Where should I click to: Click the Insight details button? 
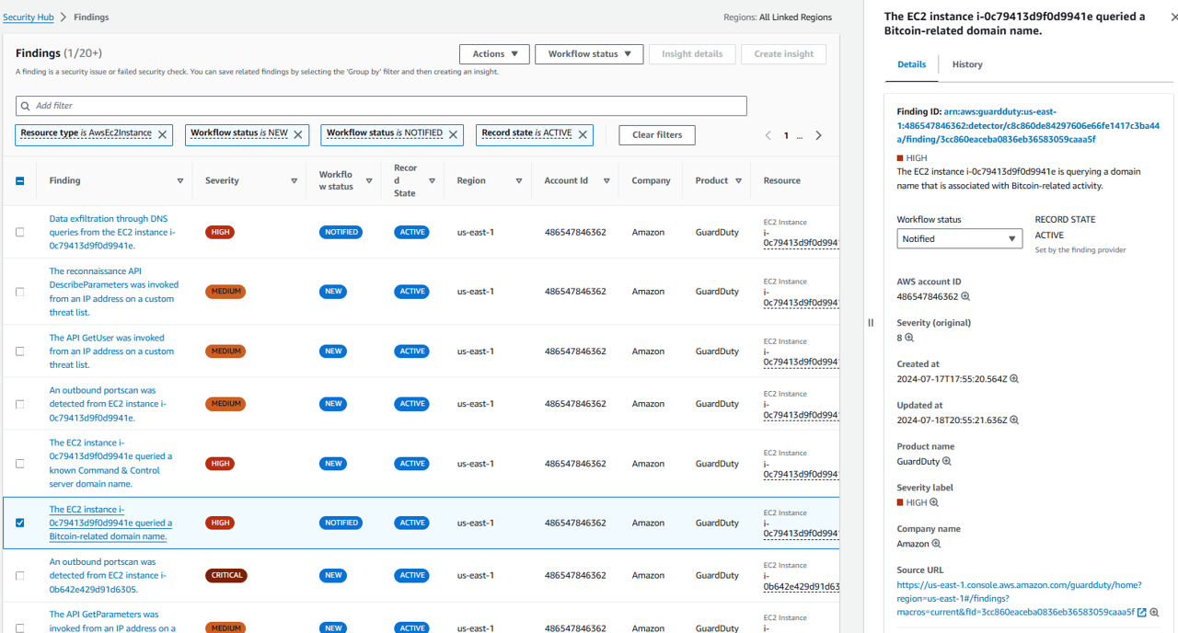692,54
